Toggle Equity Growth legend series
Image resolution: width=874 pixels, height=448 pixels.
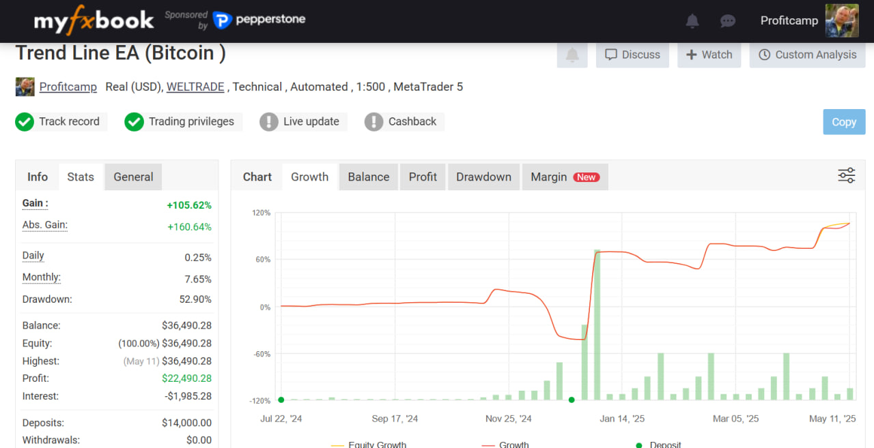point(369,445)
